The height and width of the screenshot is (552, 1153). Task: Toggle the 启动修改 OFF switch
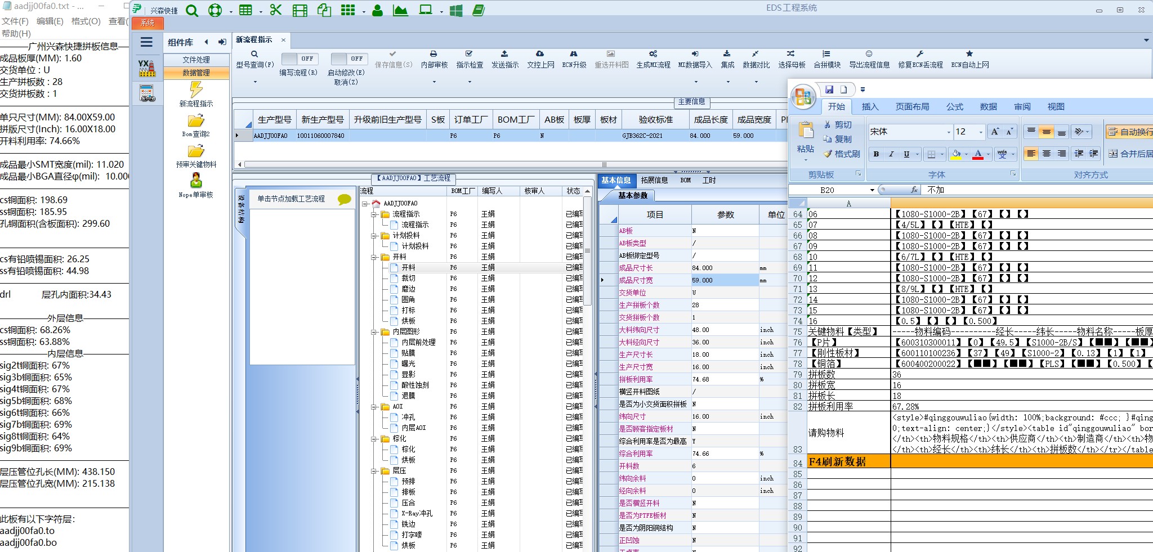[x=348, y=59]
